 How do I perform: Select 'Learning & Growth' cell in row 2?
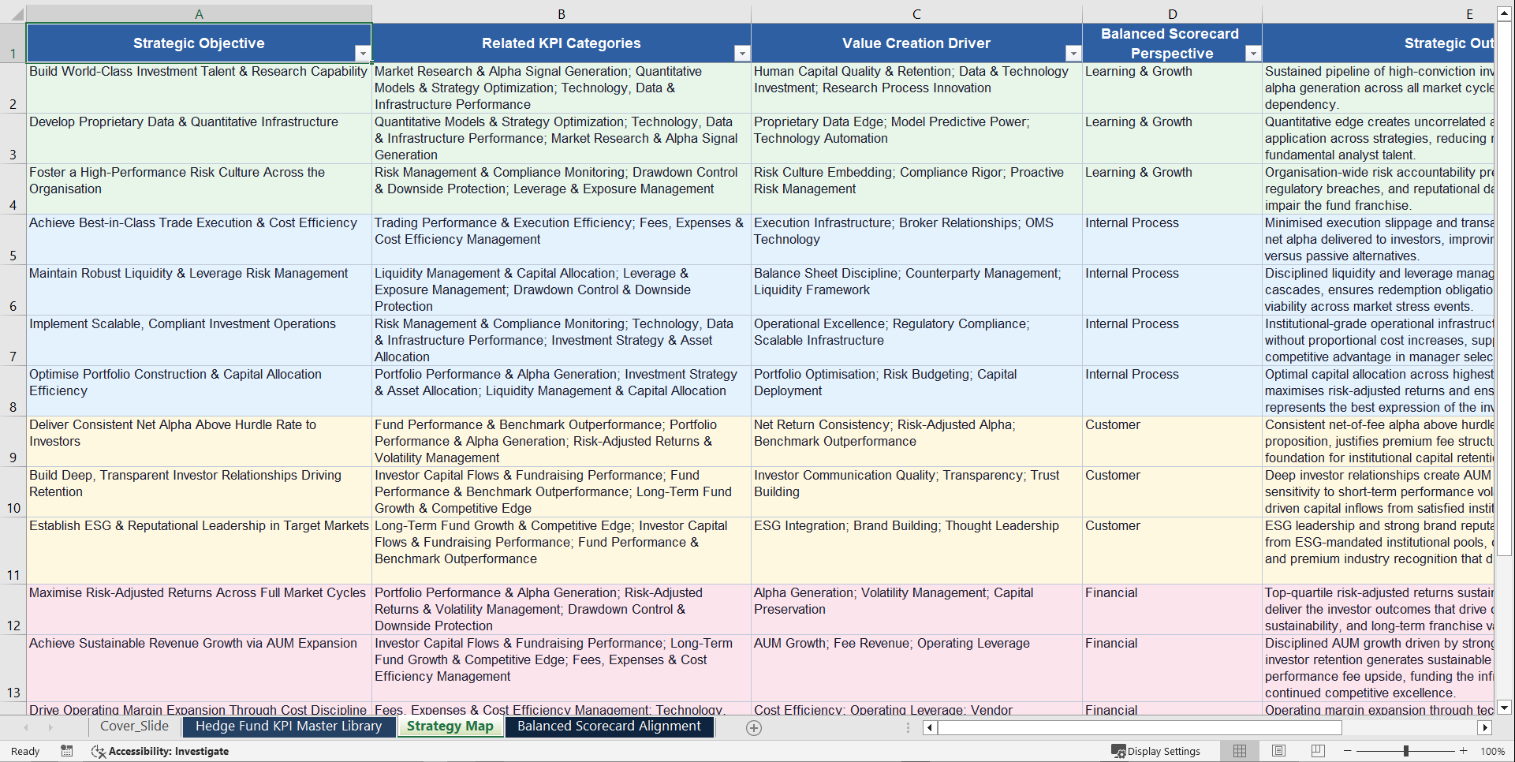[x=1172, y=88]
